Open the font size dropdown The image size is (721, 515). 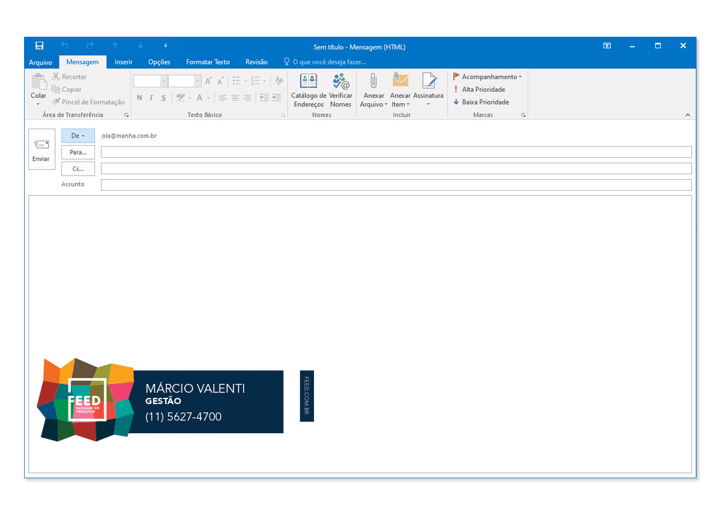pos(197,81)
